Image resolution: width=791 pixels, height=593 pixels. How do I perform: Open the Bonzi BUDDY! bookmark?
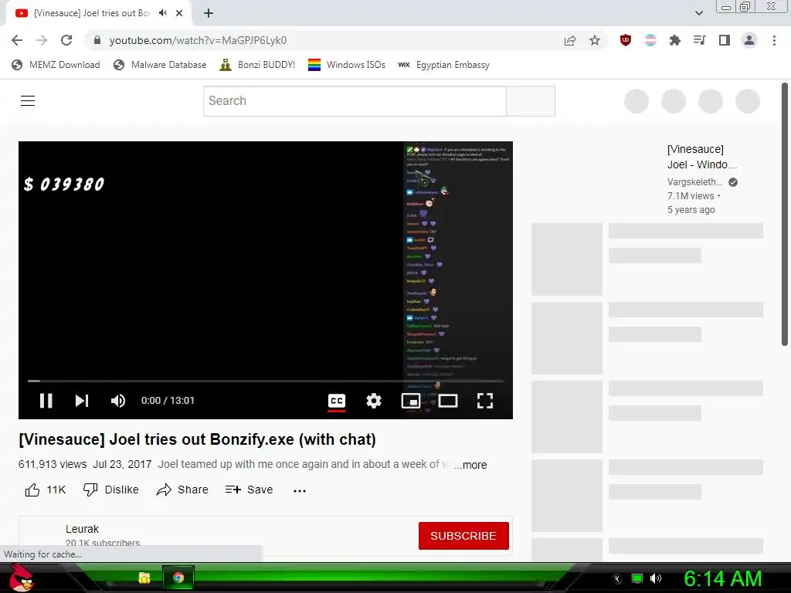click(x=258, y=65)
